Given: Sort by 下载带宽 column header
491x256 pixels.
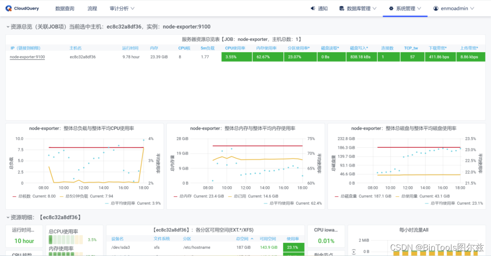Looking at the screenshot, I should (438, 48).
